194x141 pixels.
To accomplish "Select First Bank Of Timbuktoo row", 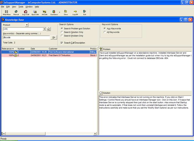I will tap(49, 55).
